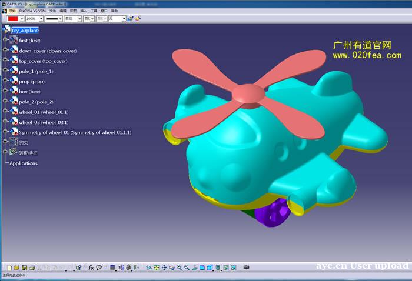This screenshot has width=412, height=281.
Task: Open the line thickness dropdown
Action: point(61,19)
